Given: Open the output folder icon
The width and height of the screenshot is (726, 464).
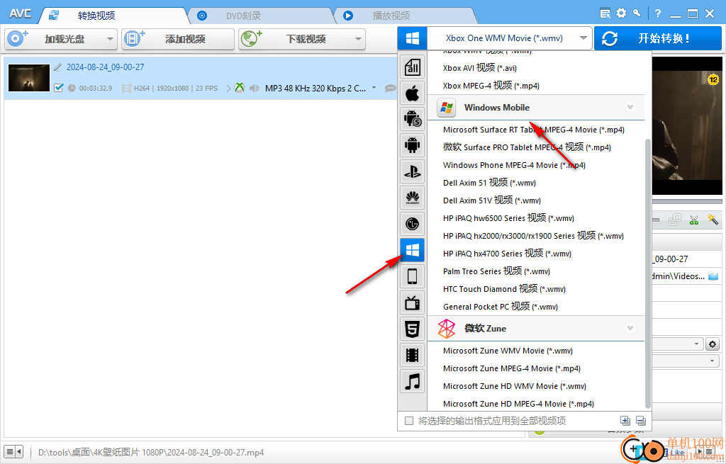Looking at the screenshot, I should pyautogui.click(x=713, y=276).
